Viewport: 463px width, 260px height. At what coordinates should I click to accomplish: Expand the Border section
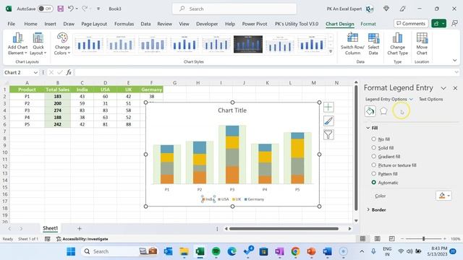(x=368, y=209)
